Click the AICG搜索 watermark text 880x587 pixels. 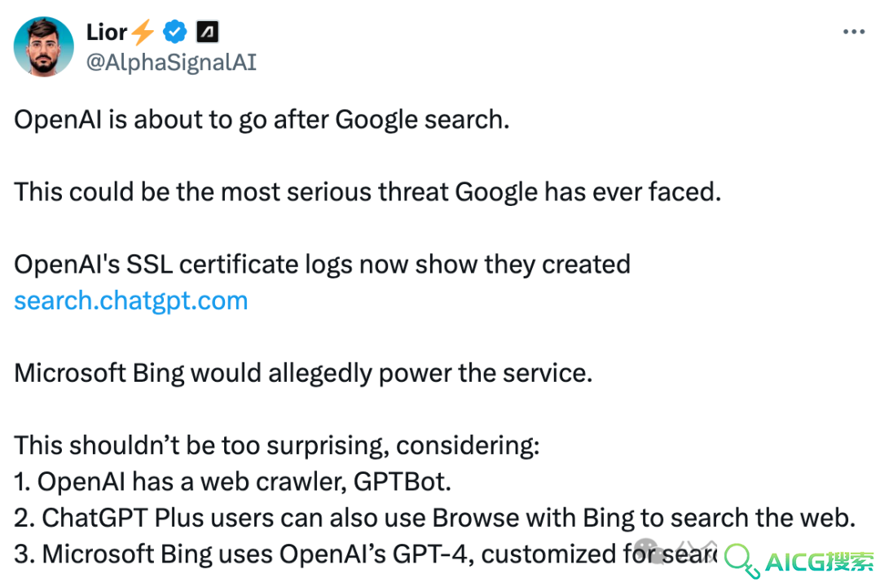820,562
